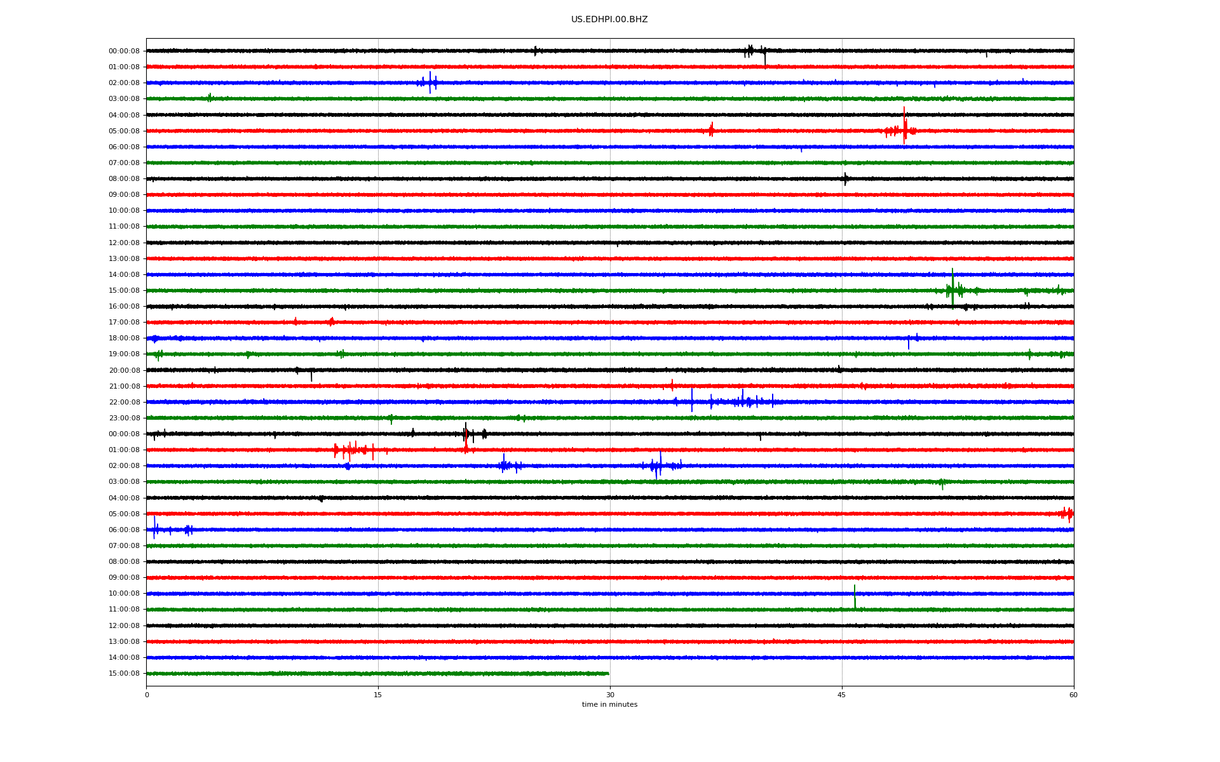Click the 'time in minutes' axis label
Screen dimensions: 1220x762
coord(609,705)
